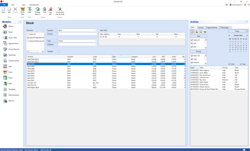Viewport: 250px width, 151px height.
Task: Open the Stock Take tool
Action: pyautogui.click(x=22, y=11)
